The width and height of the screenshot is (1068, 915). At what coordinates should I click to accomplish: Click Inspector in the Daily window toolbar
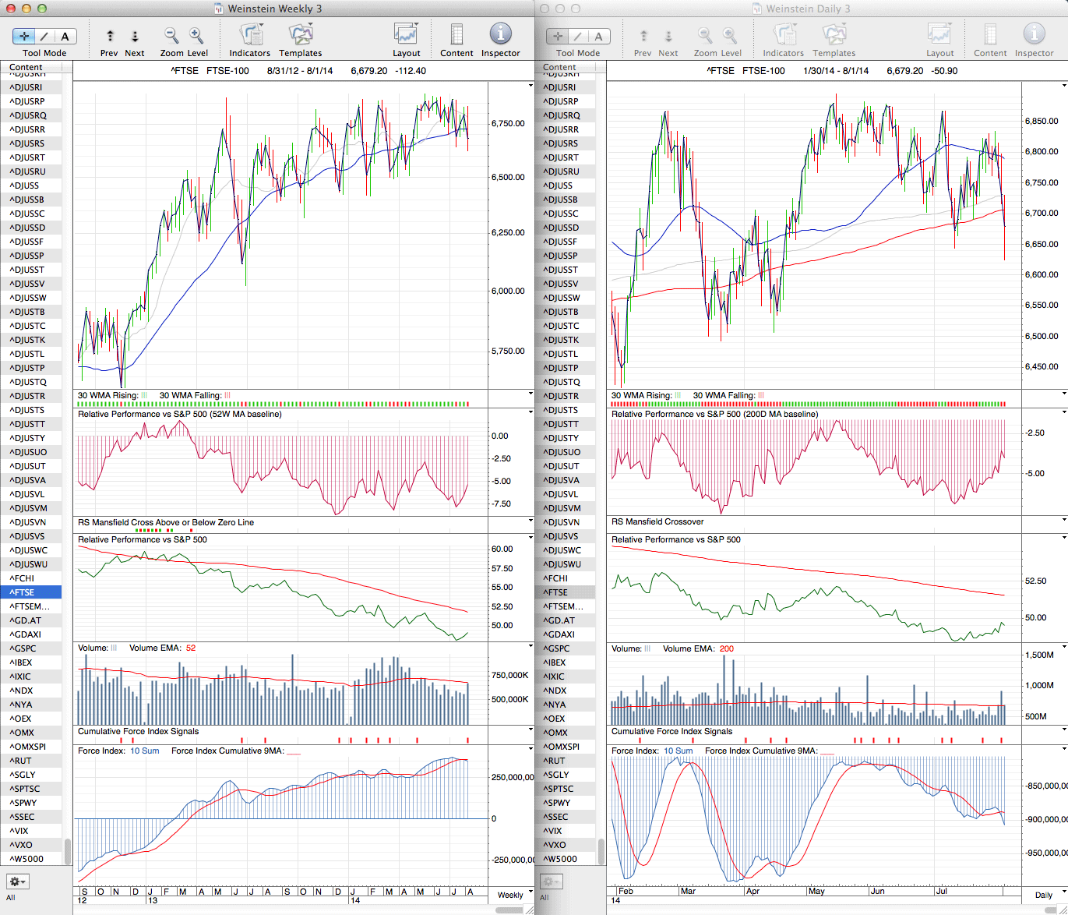tap(1034, 36)
